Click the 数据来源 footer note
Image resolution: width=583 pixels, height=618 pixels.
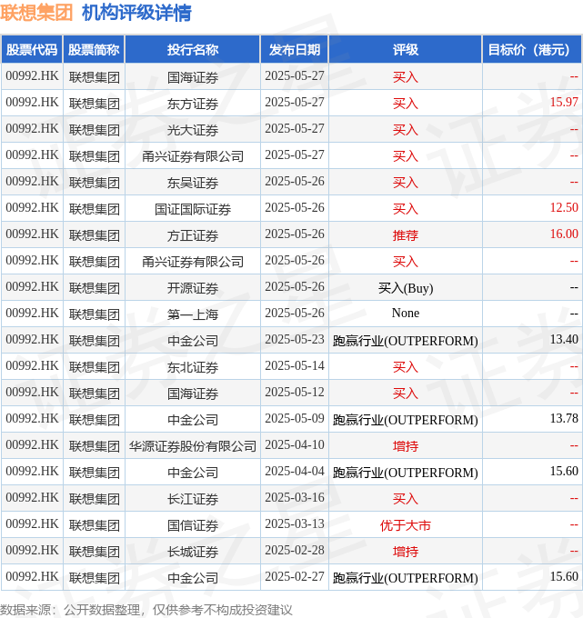tap(146, 610)
